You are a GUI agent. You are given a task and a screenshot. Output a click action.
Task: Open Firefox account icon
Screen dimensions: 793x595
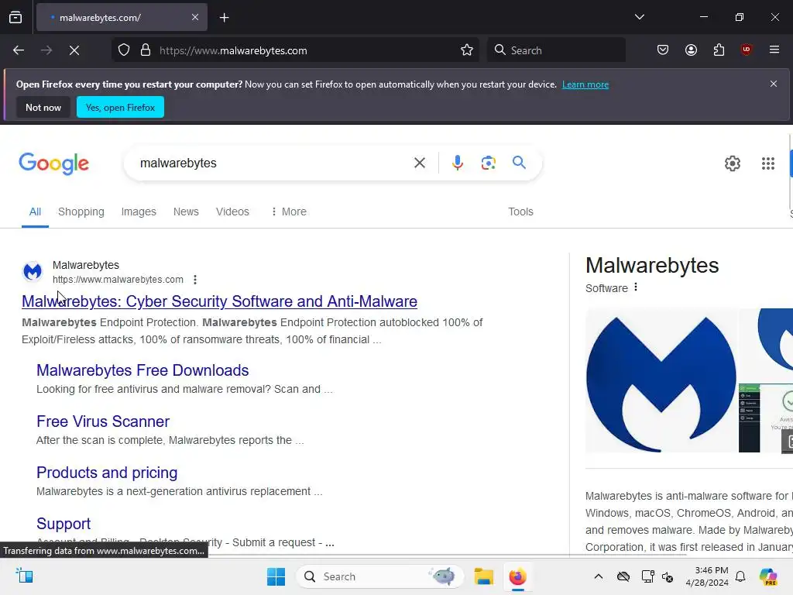(691, 50)
